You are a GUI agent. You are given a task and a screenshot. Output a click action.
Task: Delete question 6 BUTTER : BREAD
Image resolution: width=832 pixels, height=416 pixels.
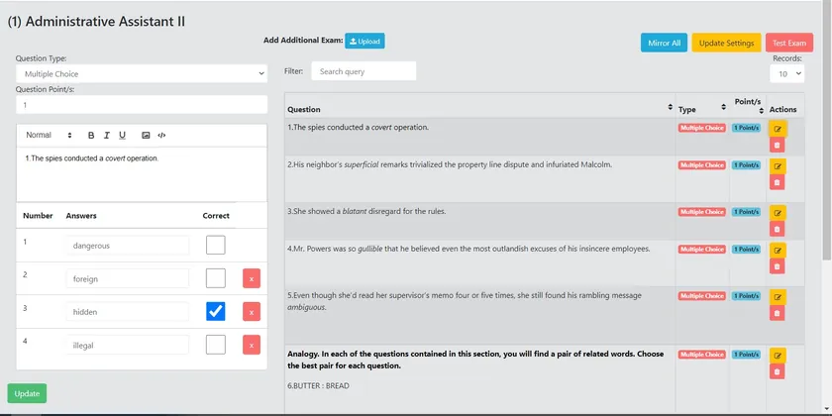point(778,371)
